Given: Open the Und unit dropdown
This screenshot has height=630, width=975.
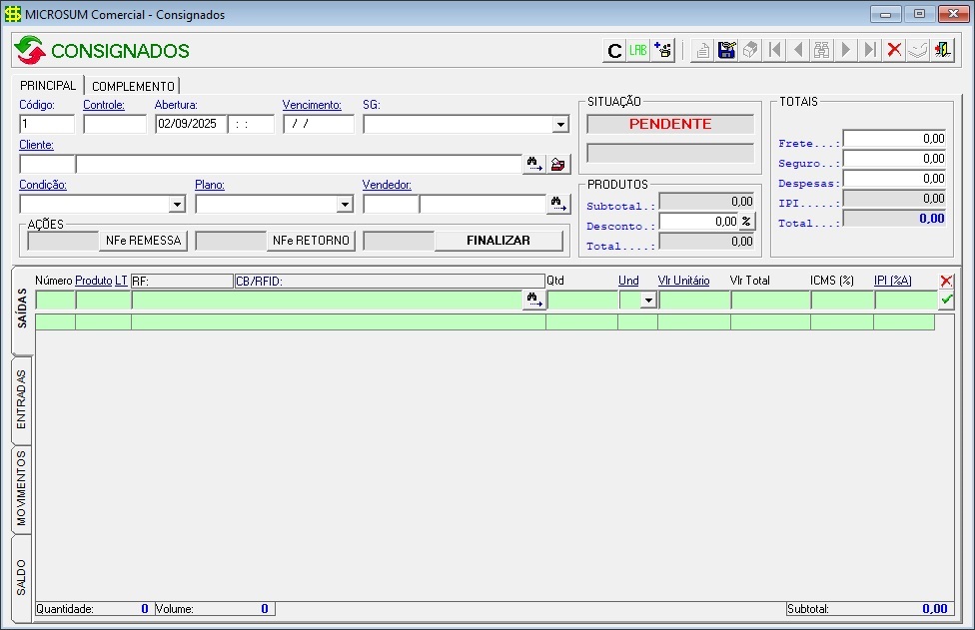Looking at the screenshot, I should [x=647, y=300].
